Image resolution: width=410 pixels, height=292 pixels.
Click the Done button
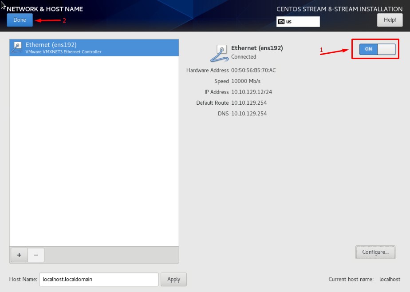click(20, 20)
